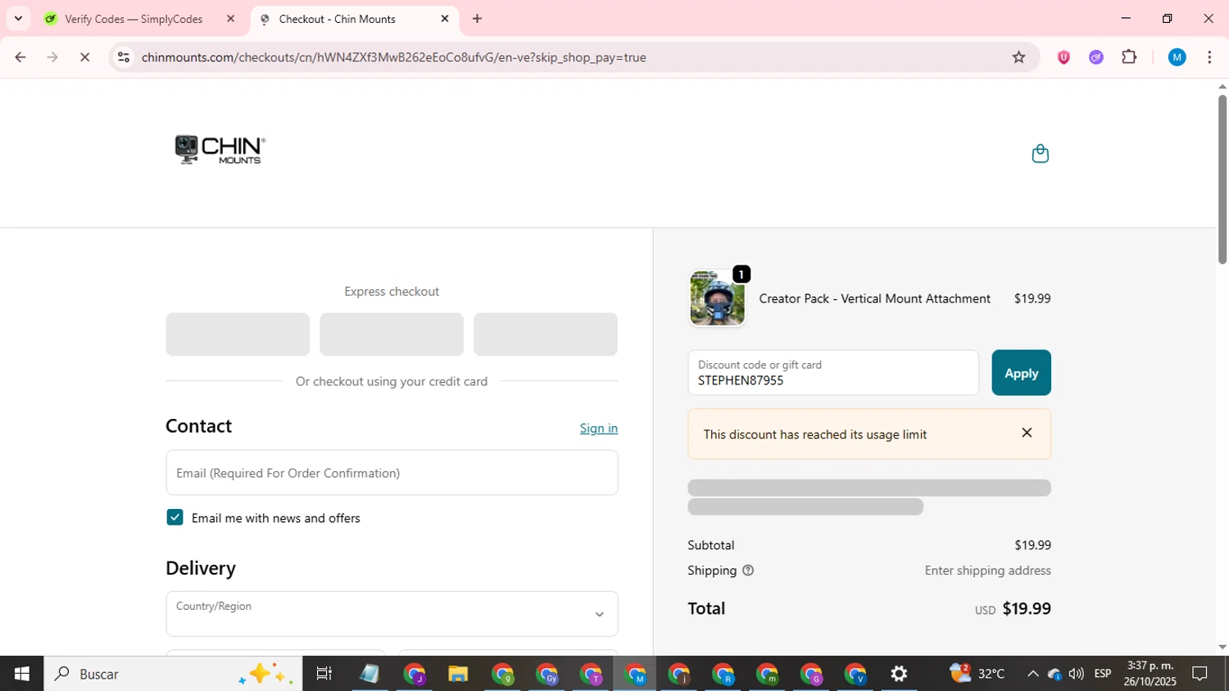Open the Windows Start menu
Screen dimensions: 1229x691
pyautogui.click(x=22, y=674)
